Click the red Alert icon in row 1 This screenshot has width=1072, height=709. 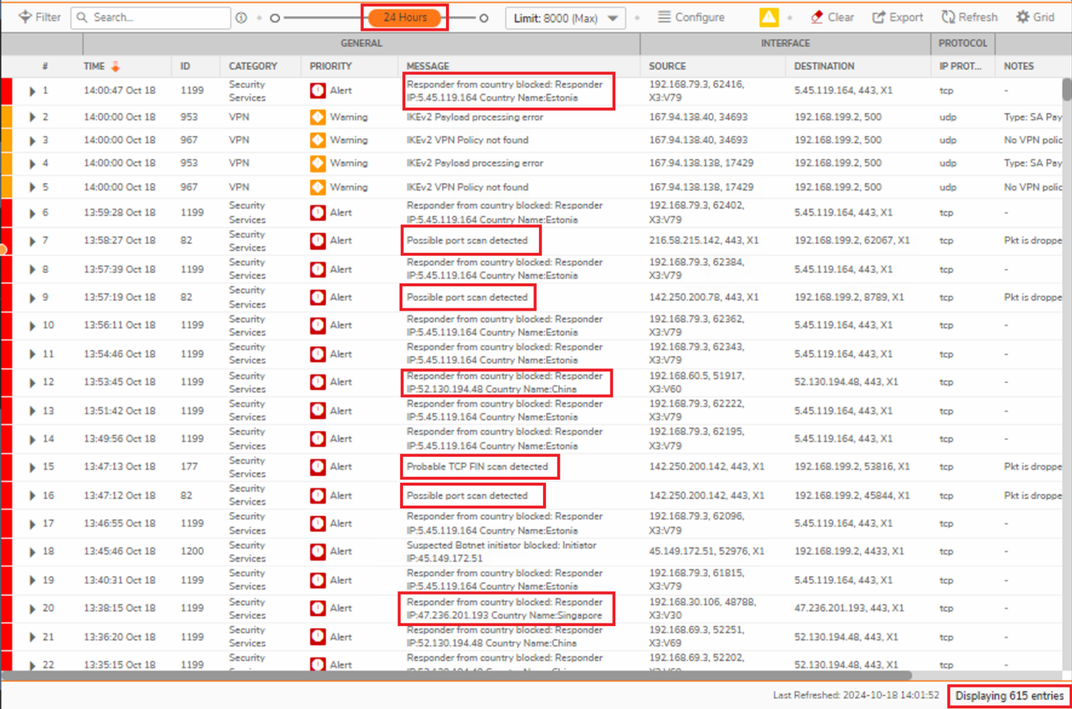[x=318, y=91]
